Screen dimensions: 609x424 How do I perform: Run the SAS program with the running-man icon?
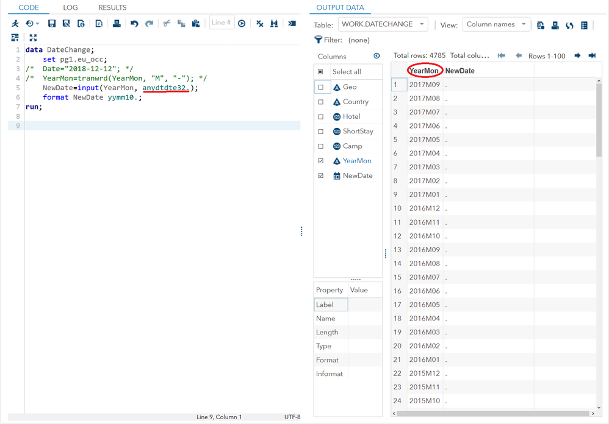pos(15,24)
